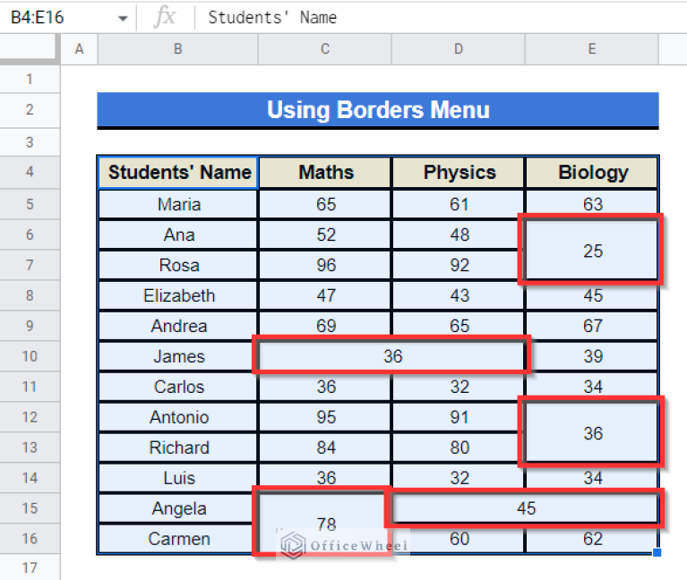
Task: Click the column E header
Action: click(x=591, y=49)
